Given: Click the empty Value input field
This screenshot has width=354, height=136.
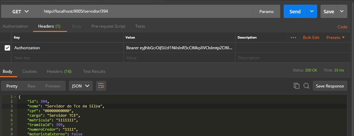Looking at the screenshot, I should click(x=179, y=58).
